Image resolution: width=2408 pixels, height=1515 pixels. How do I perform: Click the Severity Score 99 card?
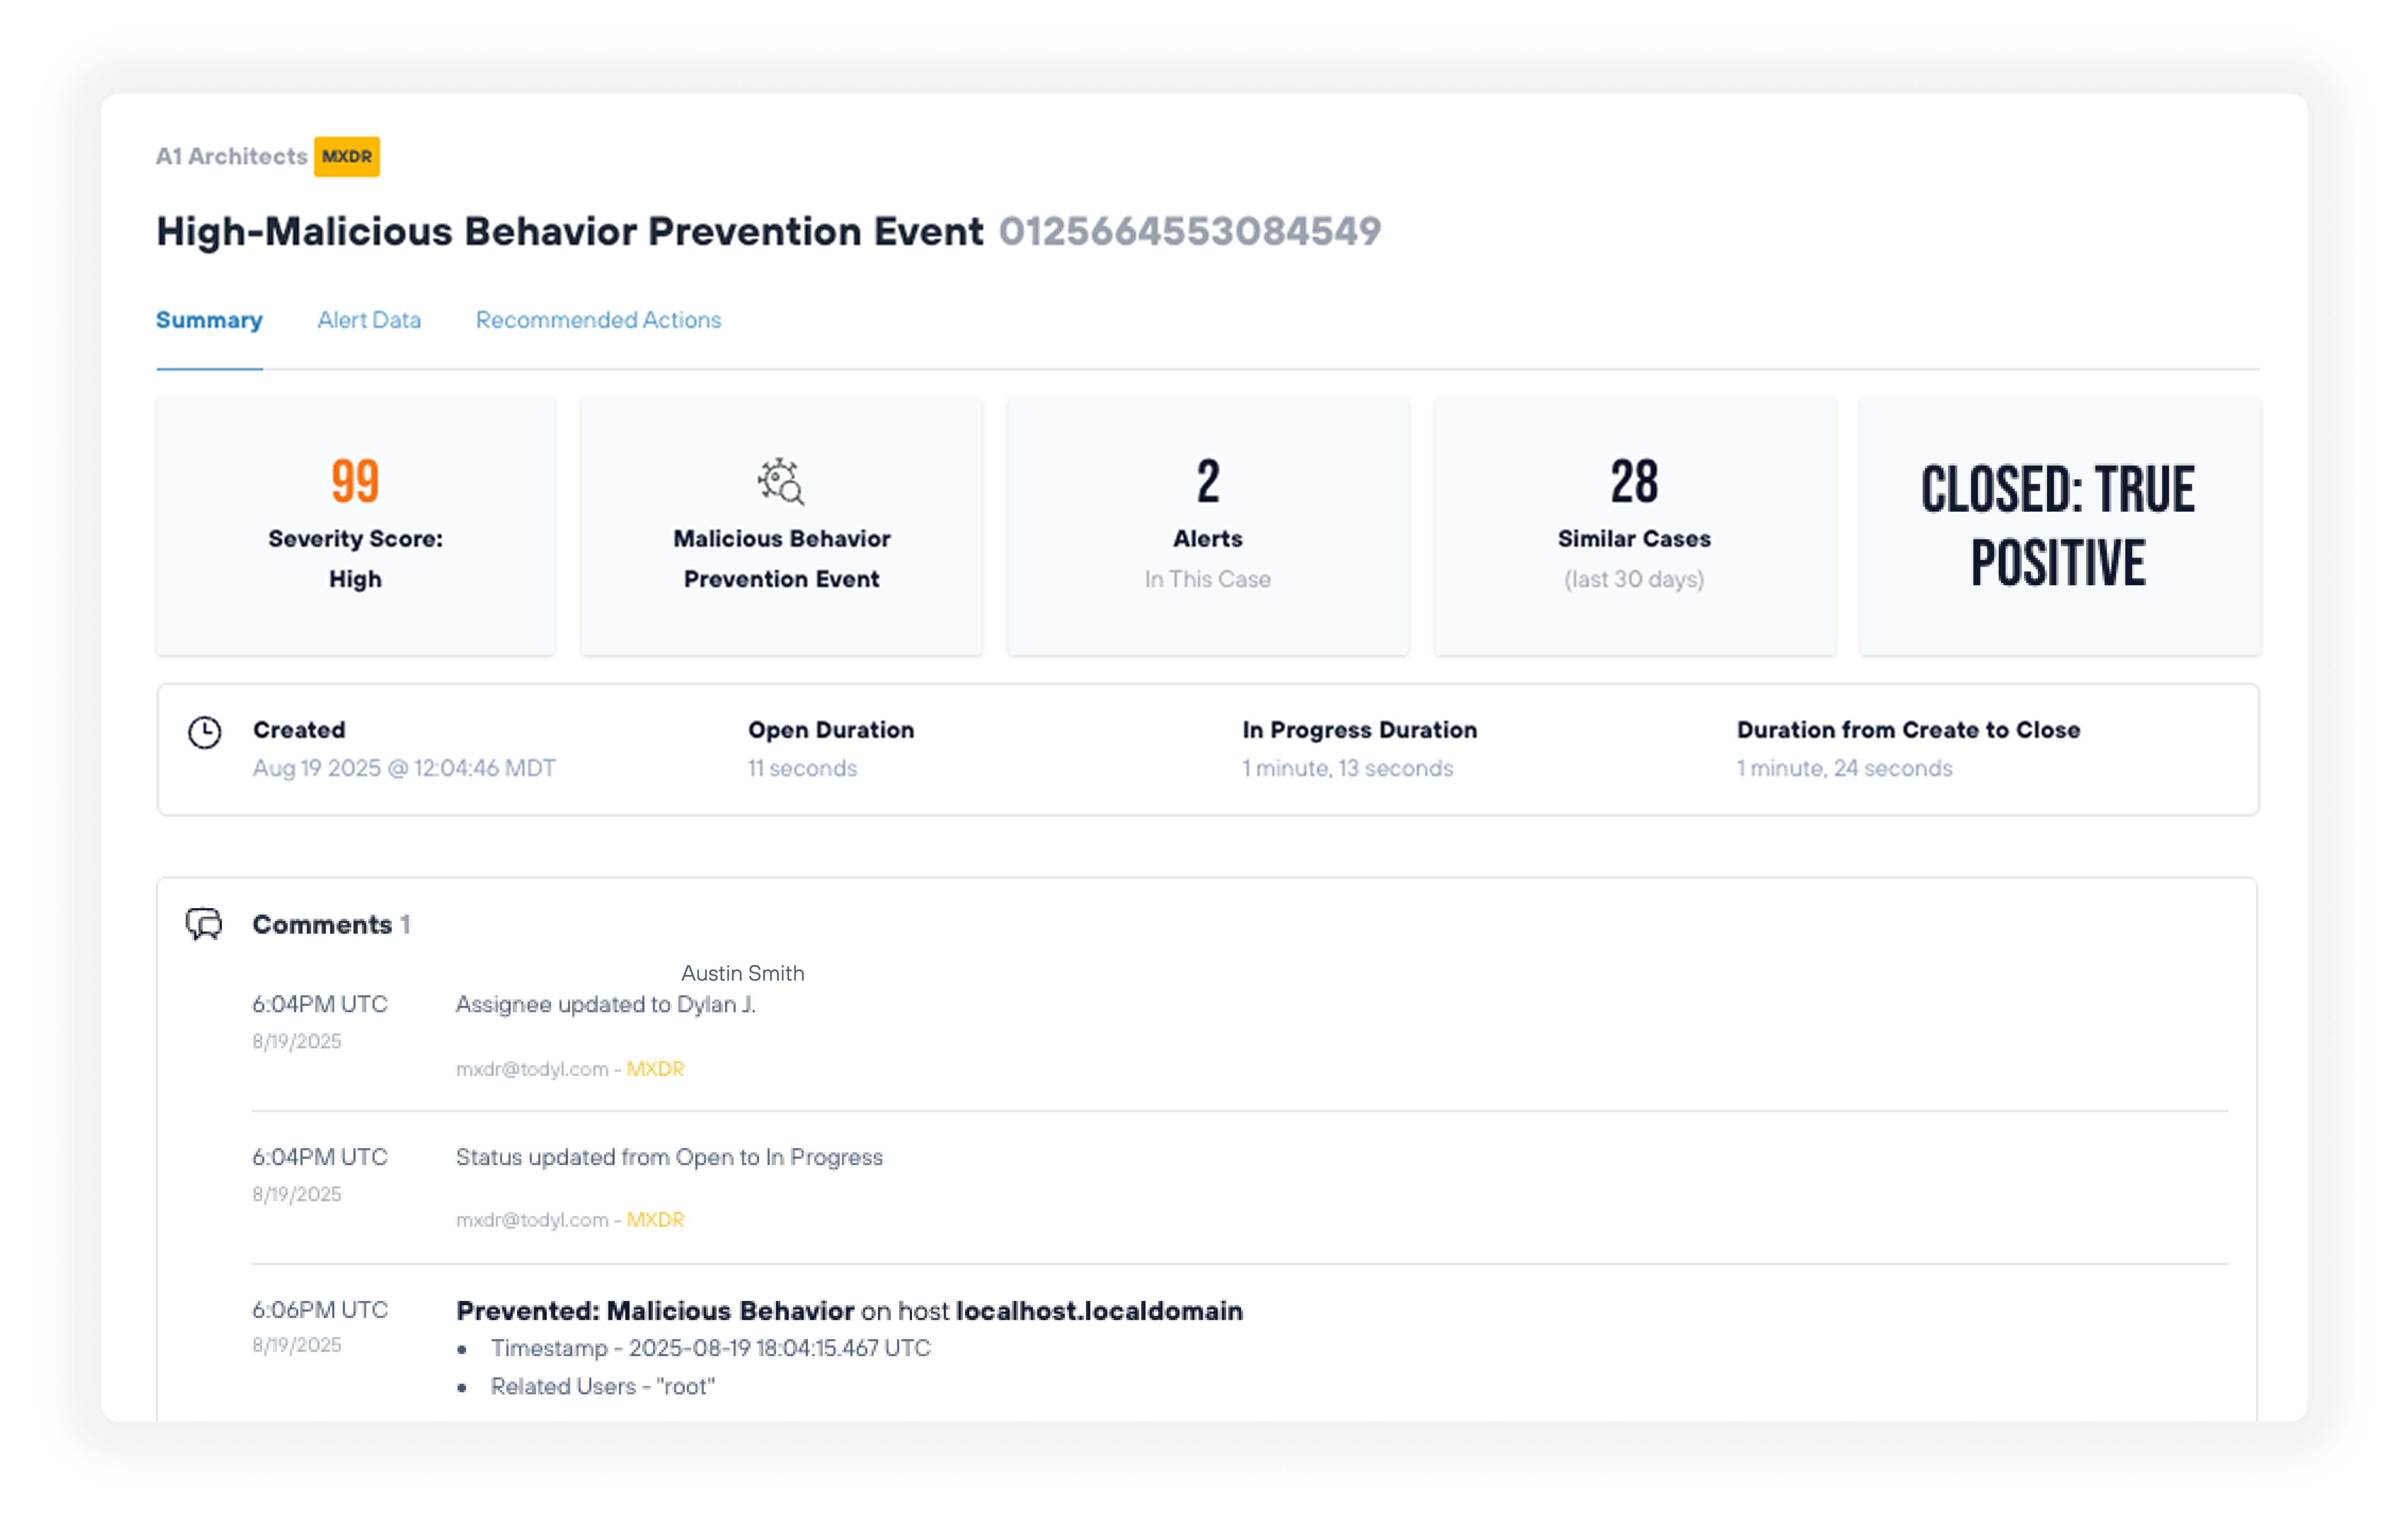[355, 526]
